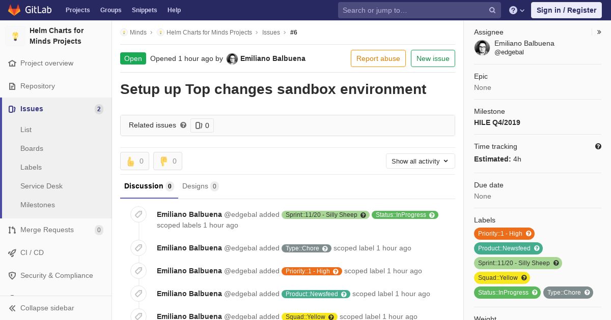Viewport: 611px width, 320px height.
Task: Open the Issues breadcrumb link
Action: point(271,33)
